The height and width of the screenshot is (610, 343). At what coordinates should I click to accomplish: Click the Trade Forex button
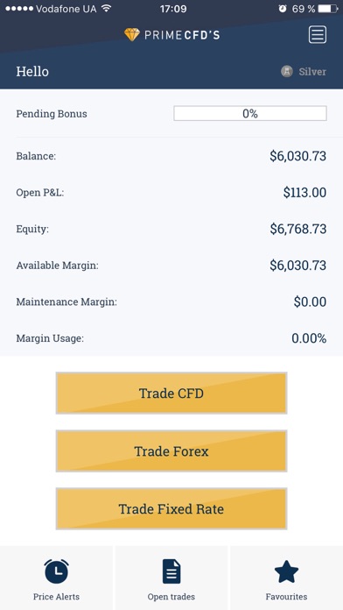(x=171, y=451)
